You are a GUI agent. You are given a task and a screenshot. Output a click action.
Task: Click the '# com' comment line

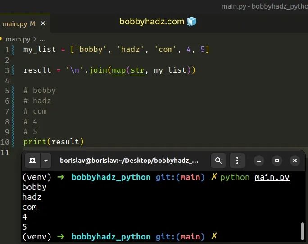[x=35, y=111]
